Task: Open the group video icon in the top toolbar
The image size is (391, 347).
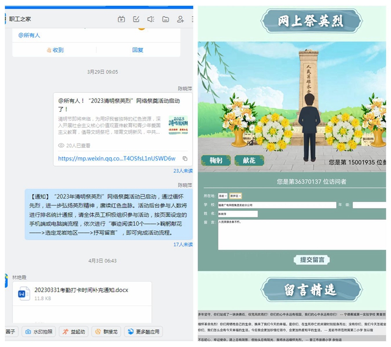Action: click(x=121, y=19)
